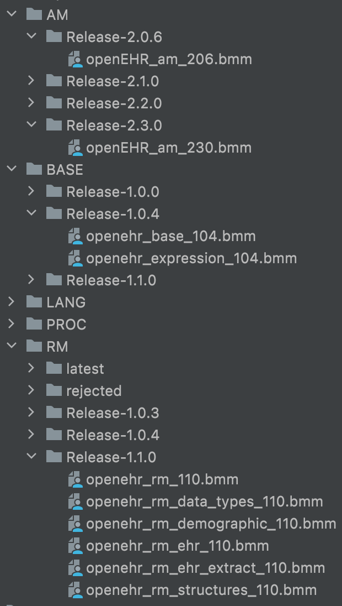Select the Release-2.2.0 folder
Viewport: 342px width, 606px height.
pos(114,103)
